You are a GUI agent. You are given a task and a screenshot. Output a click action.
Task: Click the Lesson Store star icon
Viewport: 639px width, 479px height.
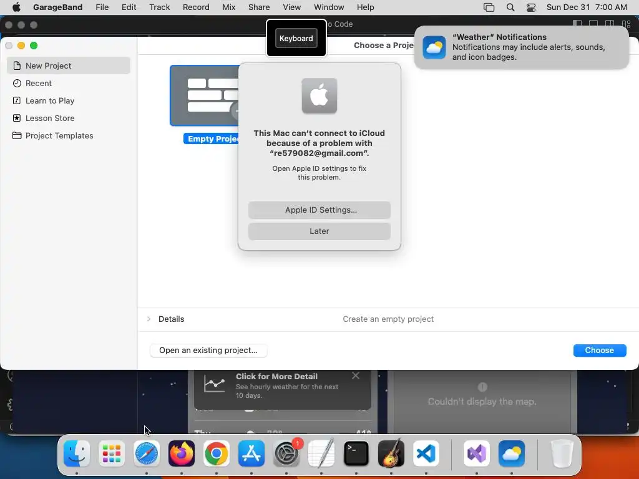click(x=17, y=118)
